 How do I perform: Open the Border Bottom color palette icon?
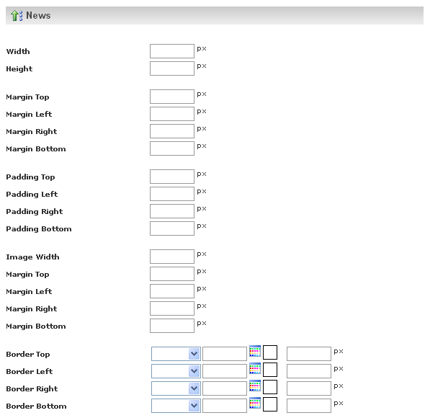pyautogui.click(x=255, y=403)
